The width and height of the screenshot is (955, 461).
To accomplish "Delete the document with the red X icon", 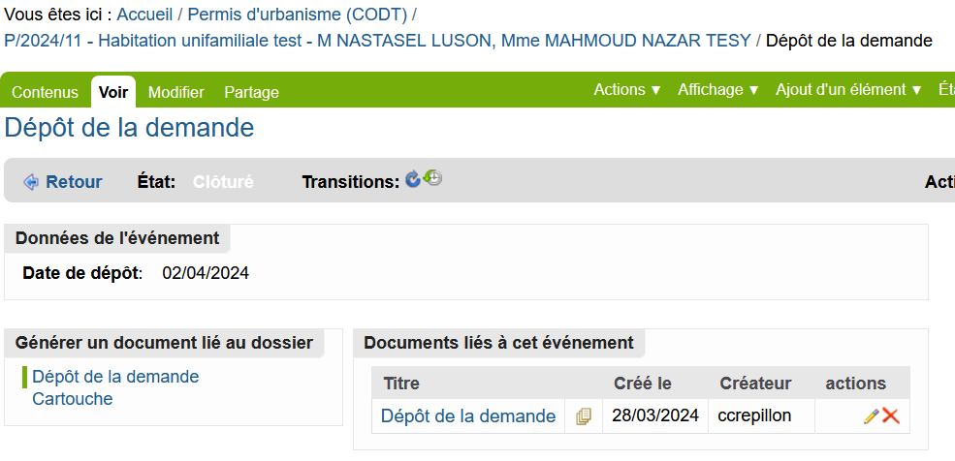I will (890, 416).
